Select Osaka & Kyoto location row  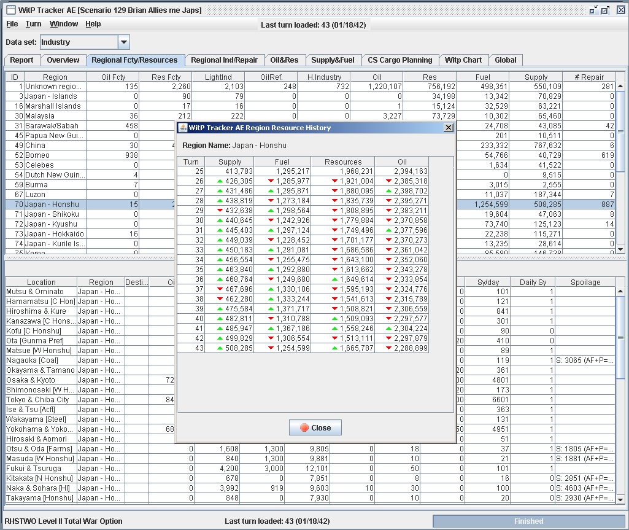90,380
